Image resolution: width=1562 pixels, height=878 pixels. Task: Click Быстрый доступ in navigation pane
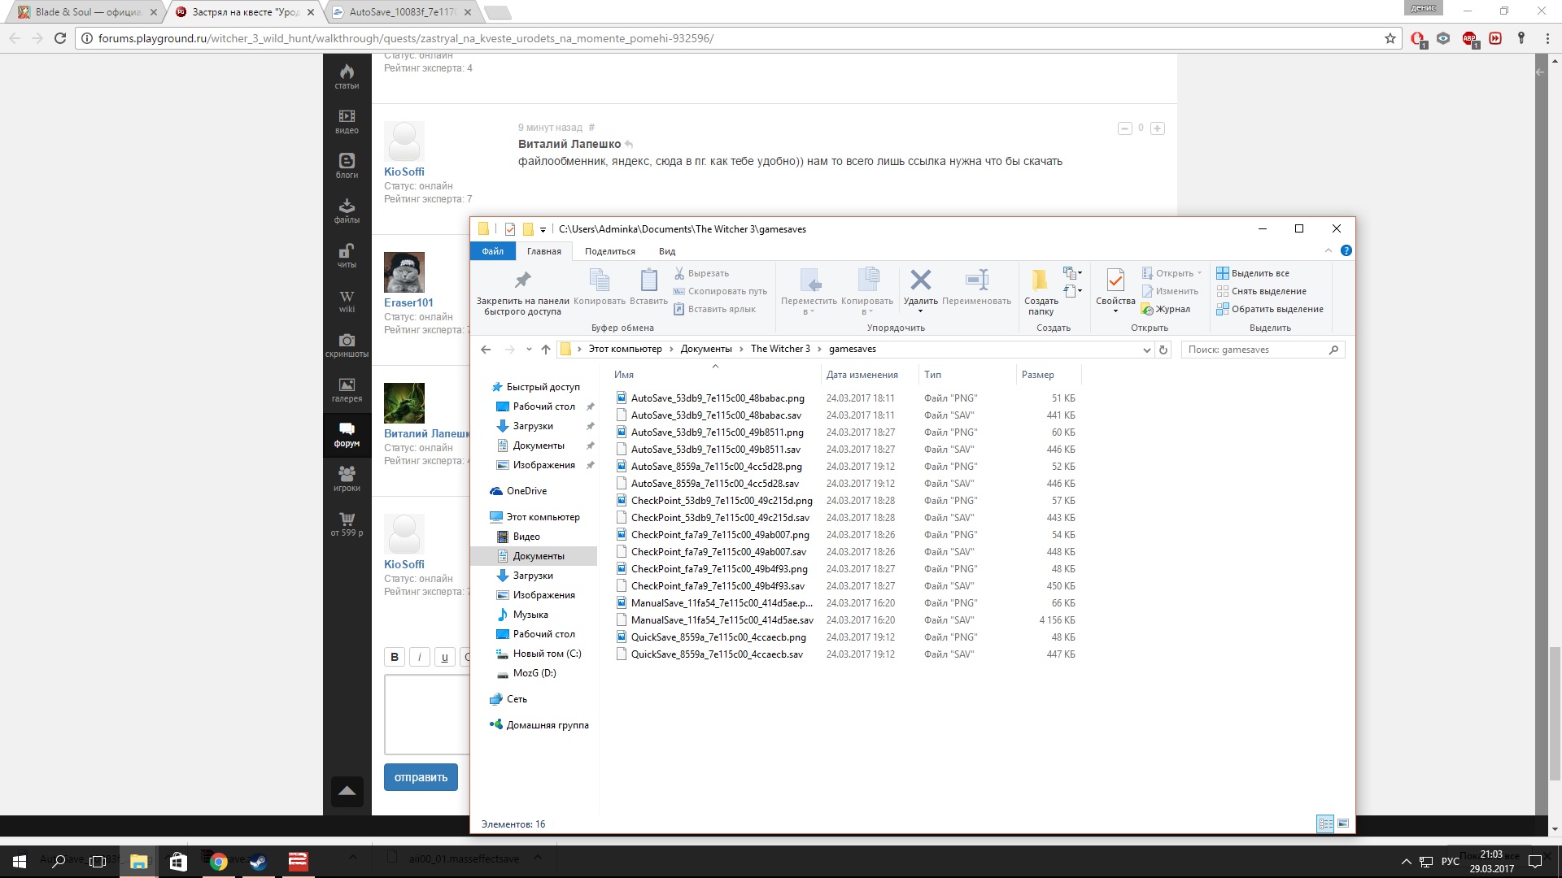[543, 387]
